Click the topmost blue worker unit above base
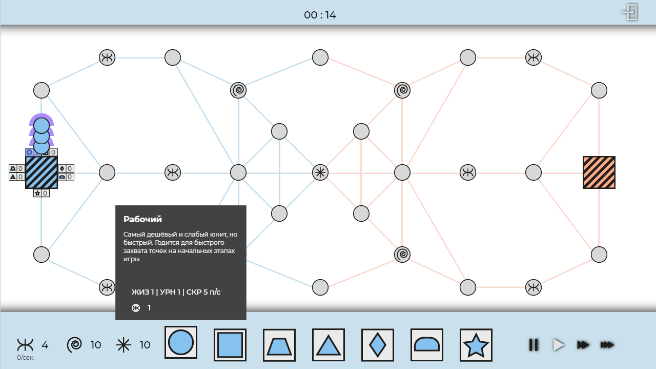The image size is (656, 369). pos(42,125)
